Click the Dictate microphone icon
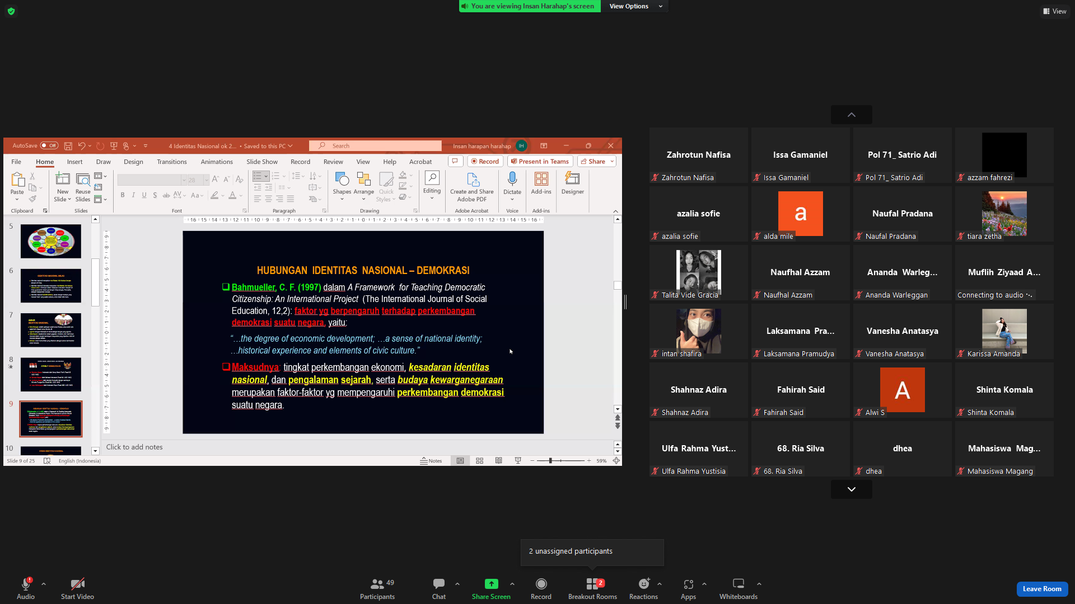 click(512, 179)
